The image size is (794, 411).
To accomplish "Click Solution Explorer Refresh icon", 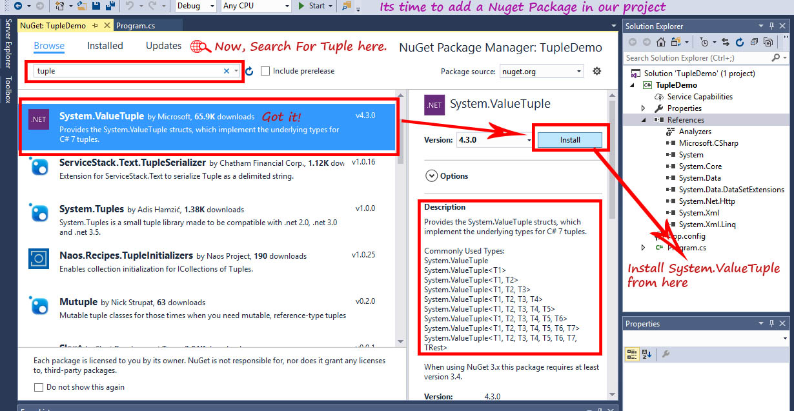I will 739,42.
